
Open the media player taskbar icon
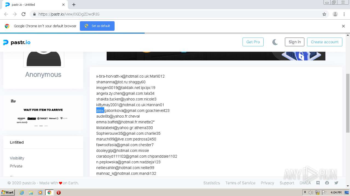pyautogui.click(x=40, y=192)
